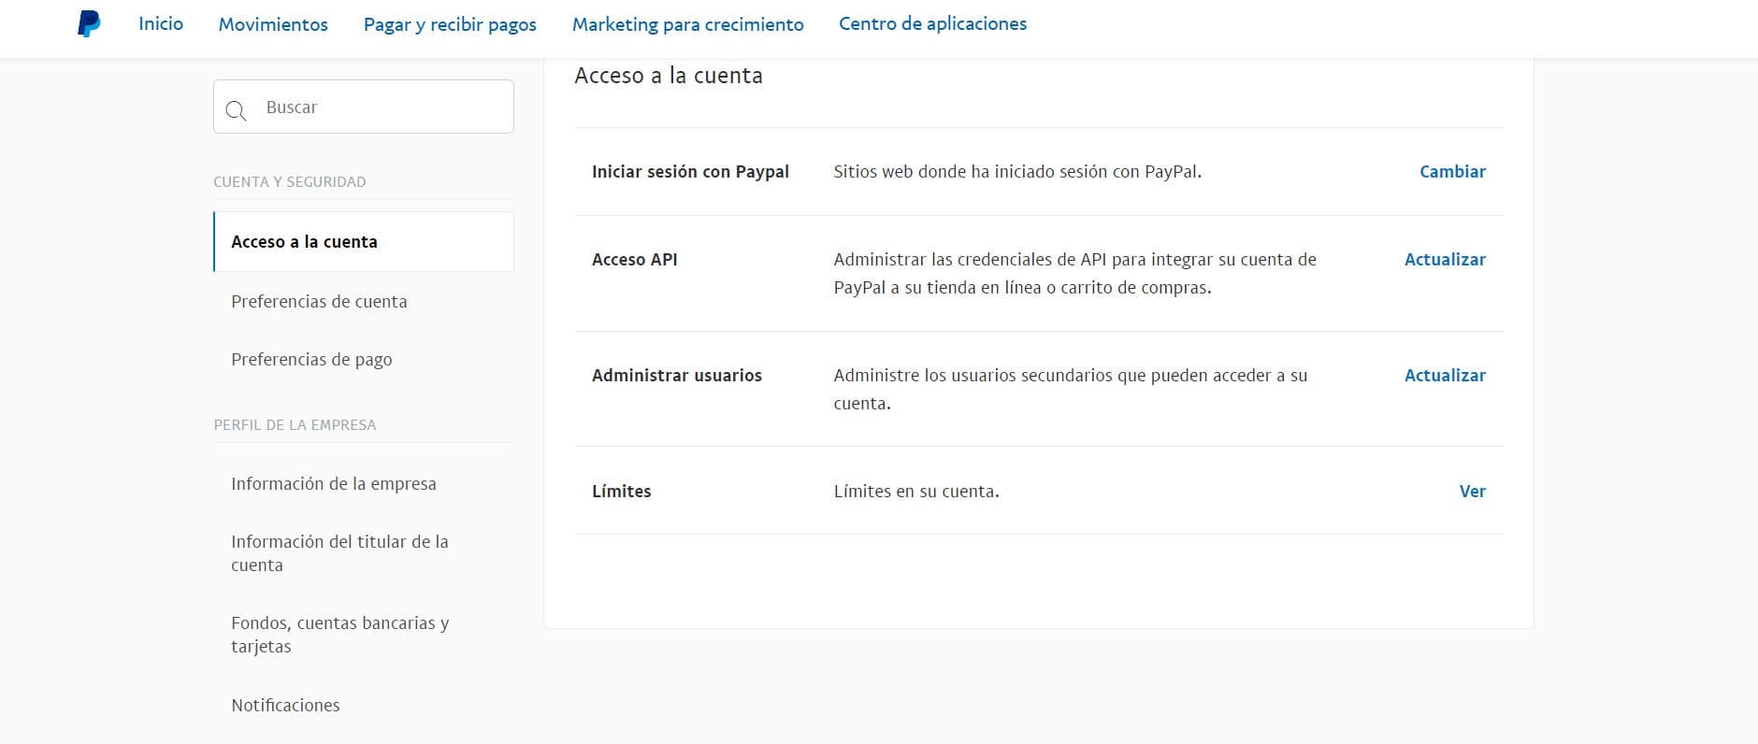
Task: Open Información de la empresa section
Action: [x=334, y=484]
